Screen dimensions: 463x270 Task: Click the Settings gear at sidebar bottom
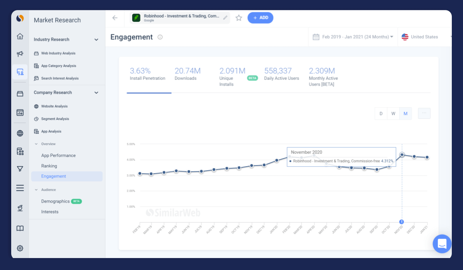click(20, 248)
